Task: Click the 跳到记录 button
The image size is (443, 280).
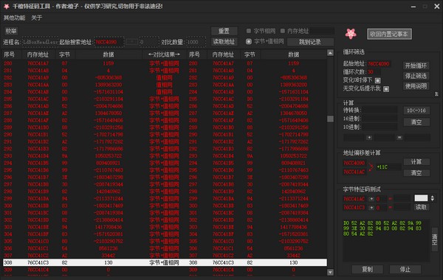Action: click(x=310, y=42)
